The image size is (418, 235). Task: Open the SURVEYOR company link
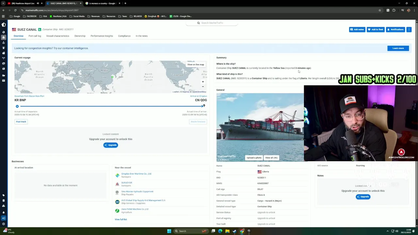click(127, 183)
